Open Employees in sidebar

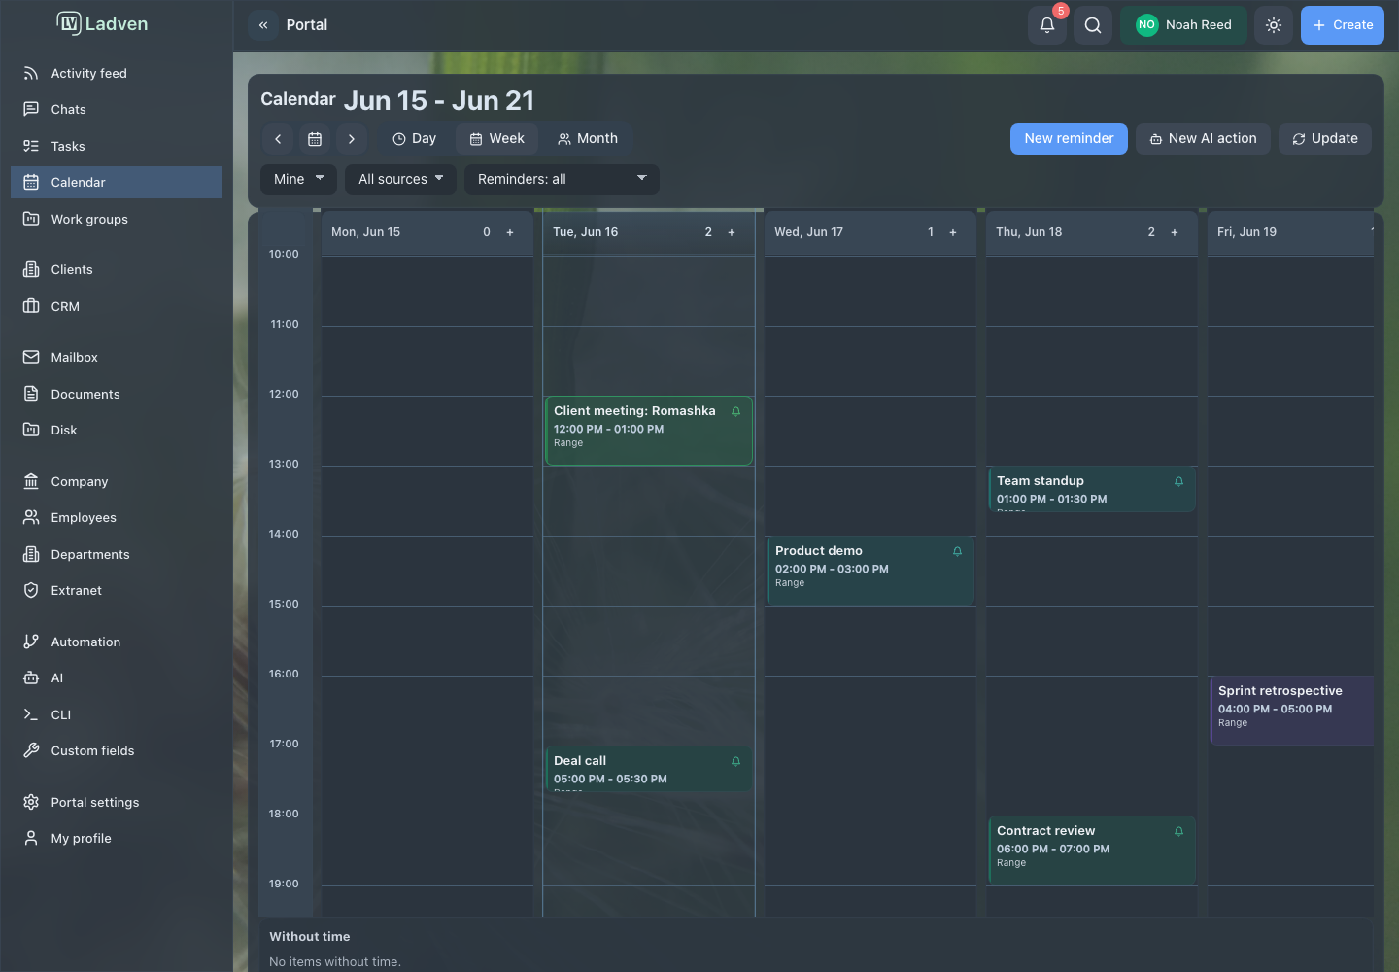click(117, 517)
